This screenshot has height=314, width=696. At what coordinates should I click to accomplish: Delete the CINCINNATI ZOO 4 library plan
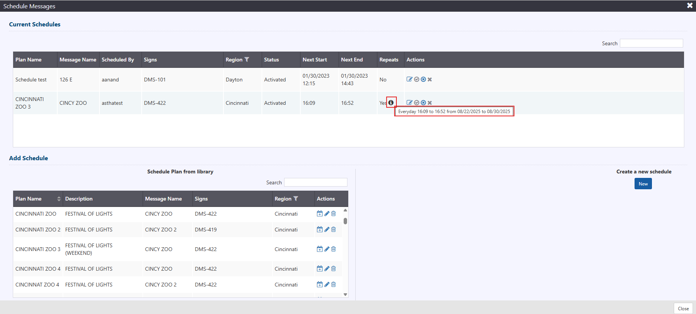pos(333,269)
